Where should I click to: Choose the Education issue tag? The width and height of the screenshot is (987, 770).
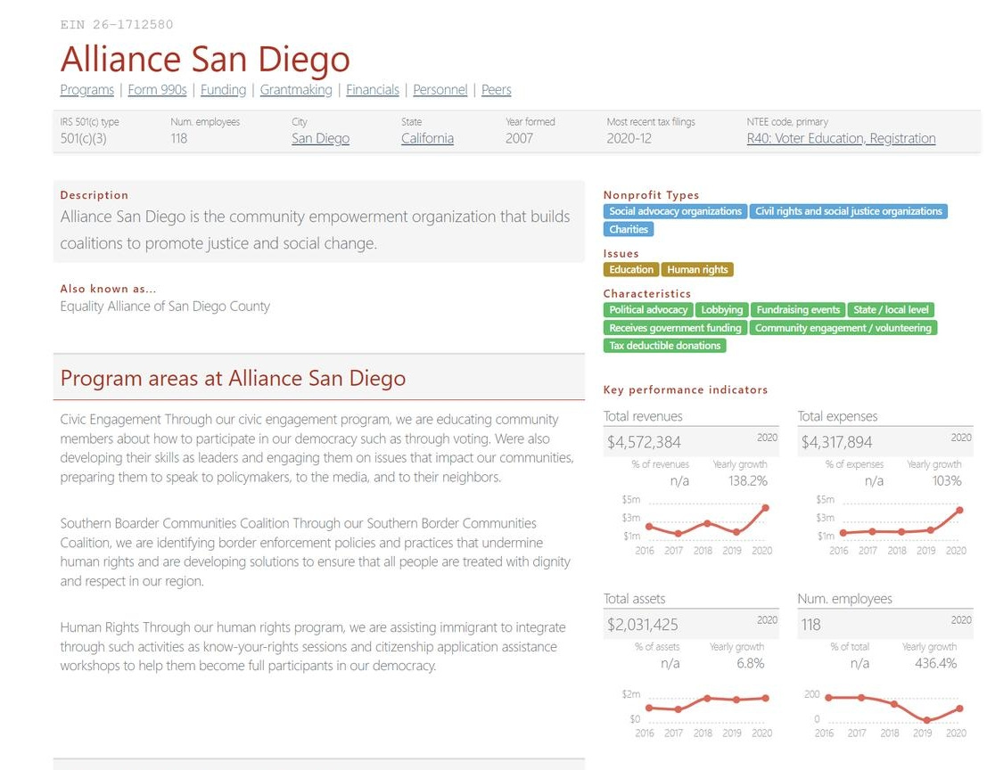click(630, 269)
